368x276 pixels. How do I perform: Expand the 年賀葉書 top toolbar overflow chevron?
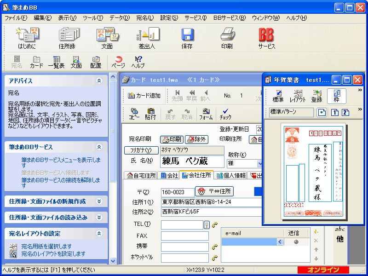(x=360, y=90)
